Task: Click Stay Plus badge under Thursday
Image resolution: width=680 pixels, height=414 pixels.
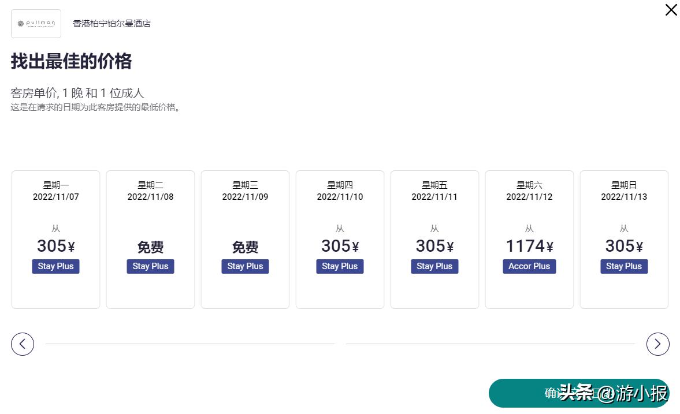Action: [x=340, y=266]
